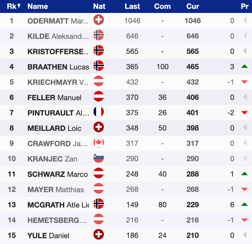252x244 pixels.
Task: Open BRAATHEN Lucas athlete link
Action: (x=58, y=67)
